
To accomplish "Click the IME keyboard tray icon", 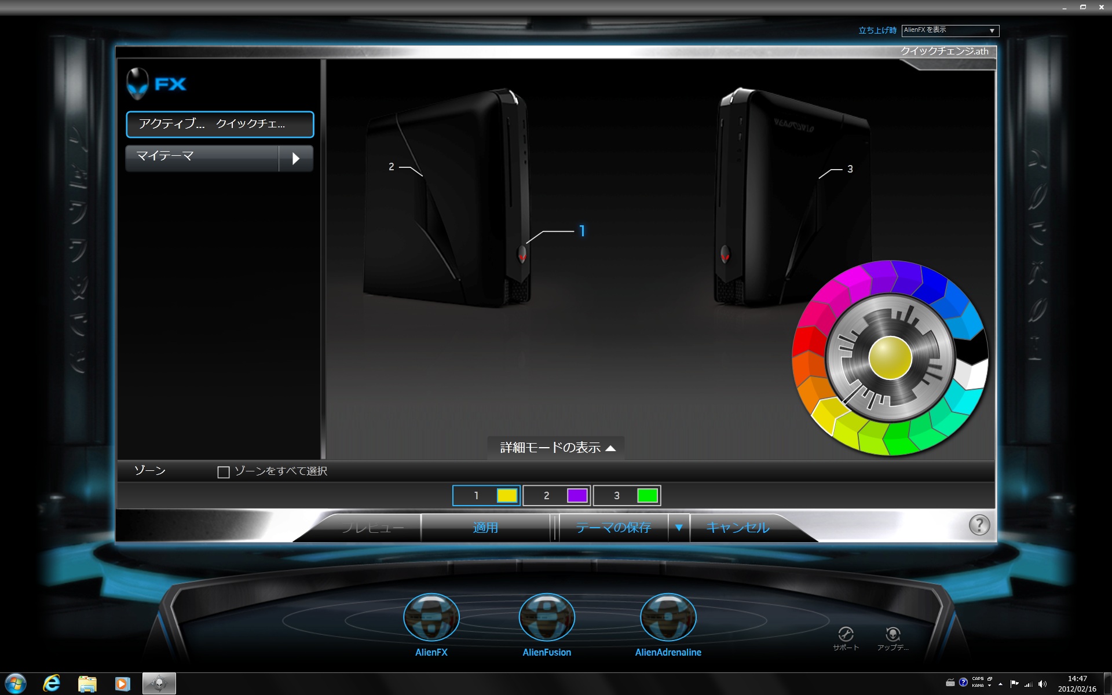I will (x=950, y=682).
